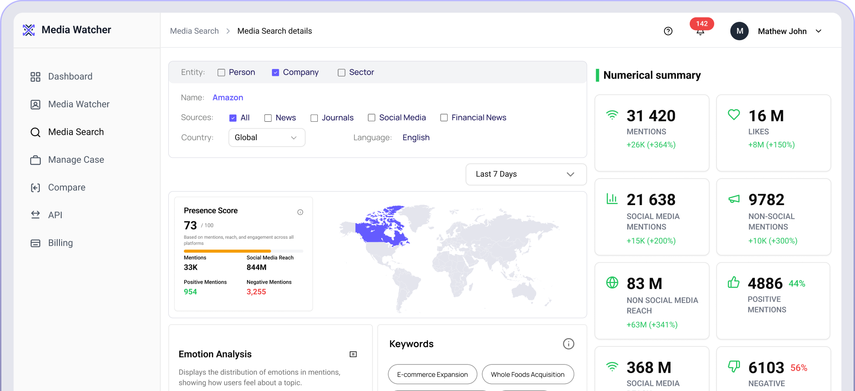Click the Media Watcher logo icon
Viewport: 855px width, 391px height.
tap(28, 30)
